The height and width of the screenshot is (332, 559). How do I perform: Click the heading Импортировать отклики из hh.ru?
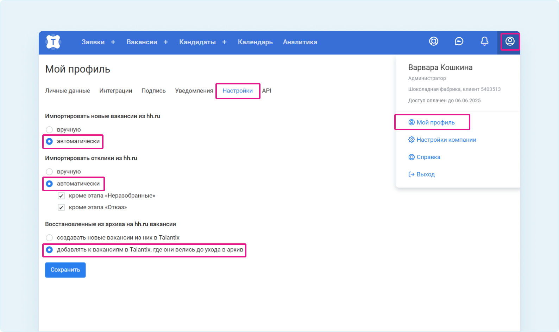pos(91,158)
